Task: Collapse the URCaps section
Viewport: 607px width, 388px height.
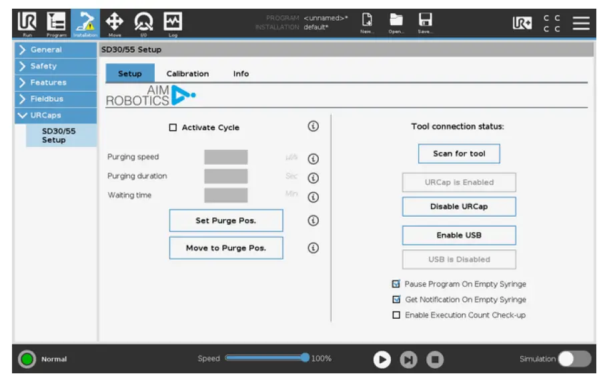Action: pos(55,115)
